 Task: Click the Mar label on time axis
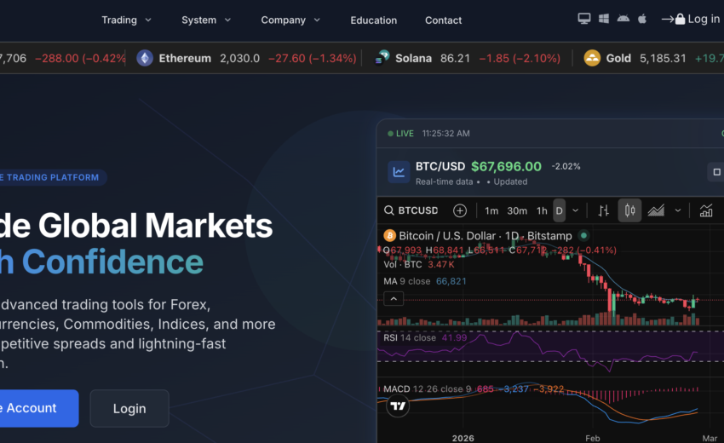point(710,438)
